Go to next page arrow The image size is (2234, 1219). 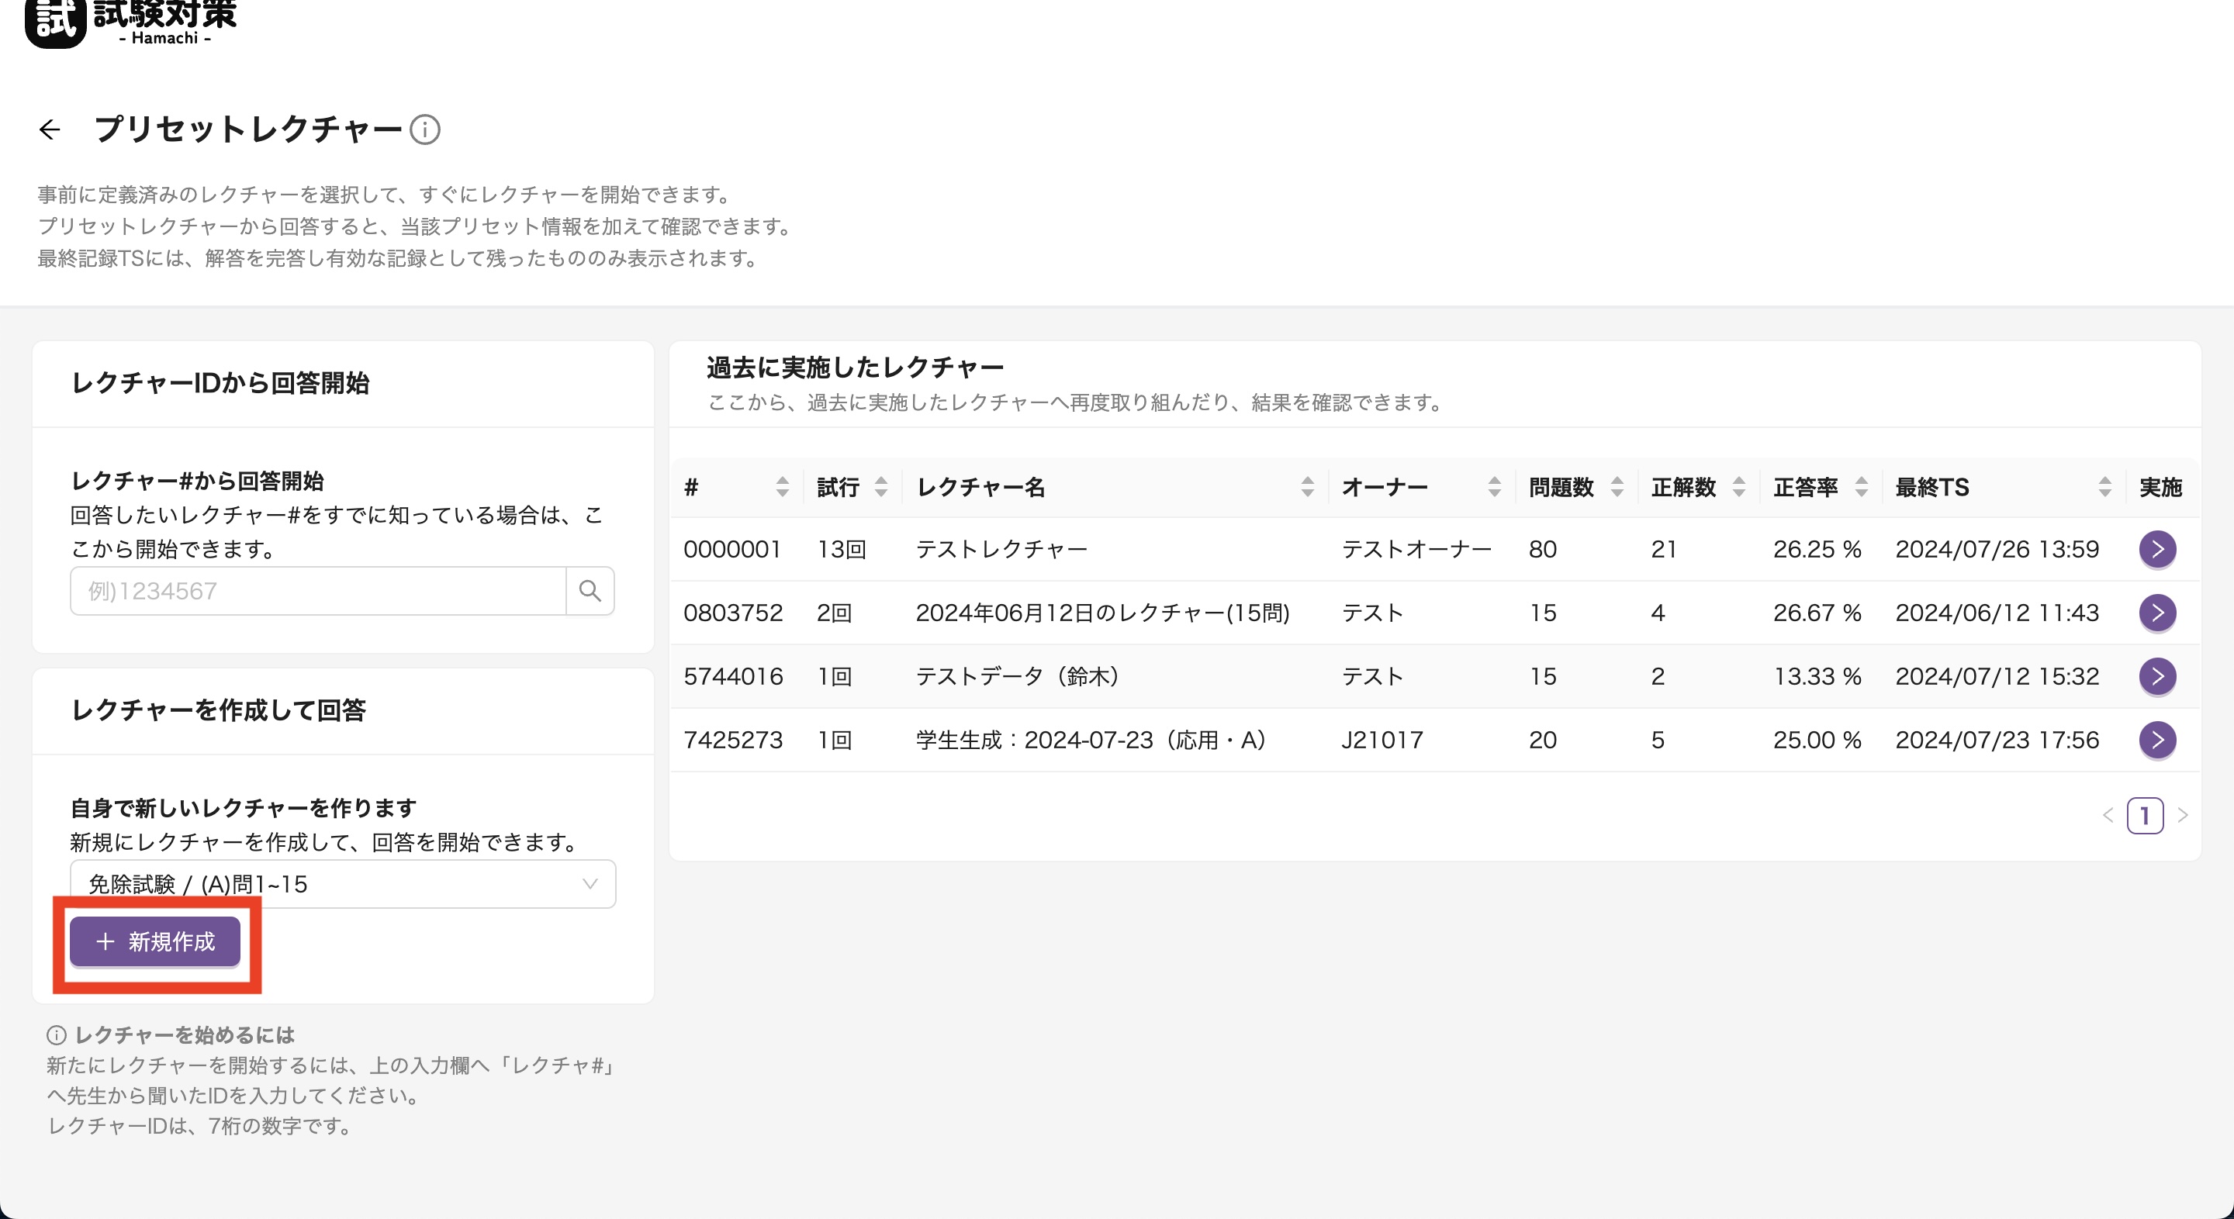click(2183, 816)
